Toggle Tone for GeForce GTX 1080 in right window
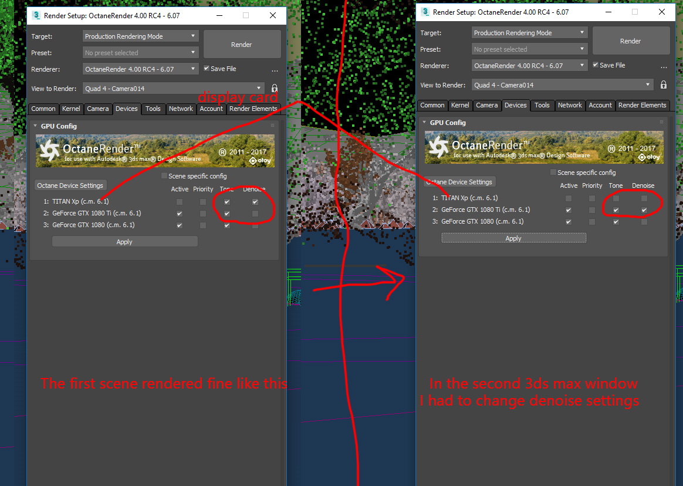Image resolution: width=683 pixels, height=486 pixels. tap(616, 222)
